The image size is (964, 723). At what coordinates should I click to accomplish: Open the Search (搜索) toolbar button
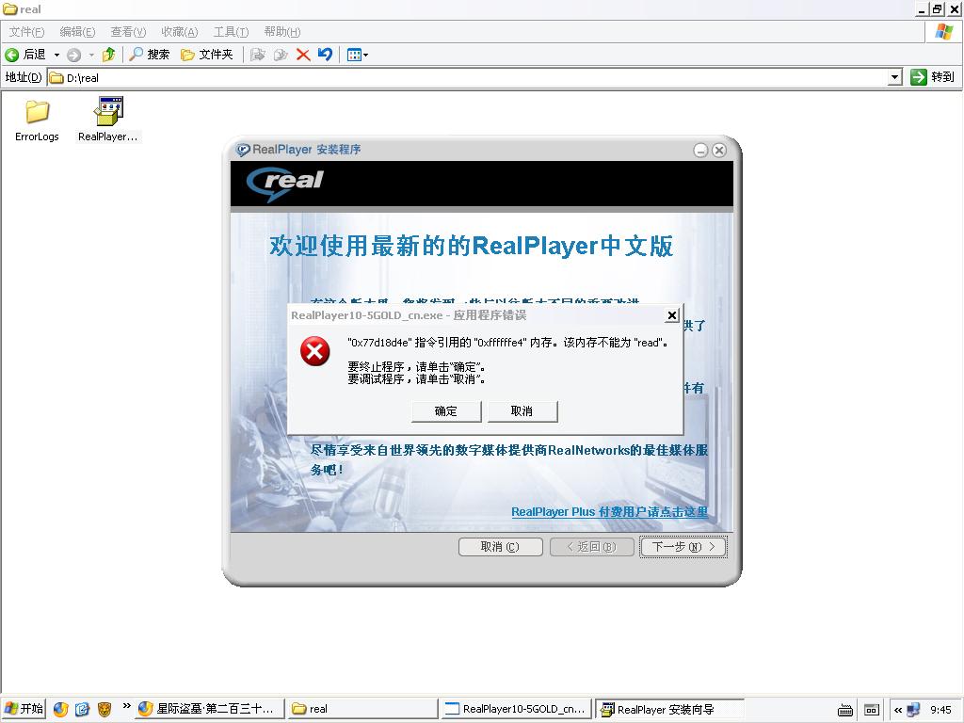(149, 55)
